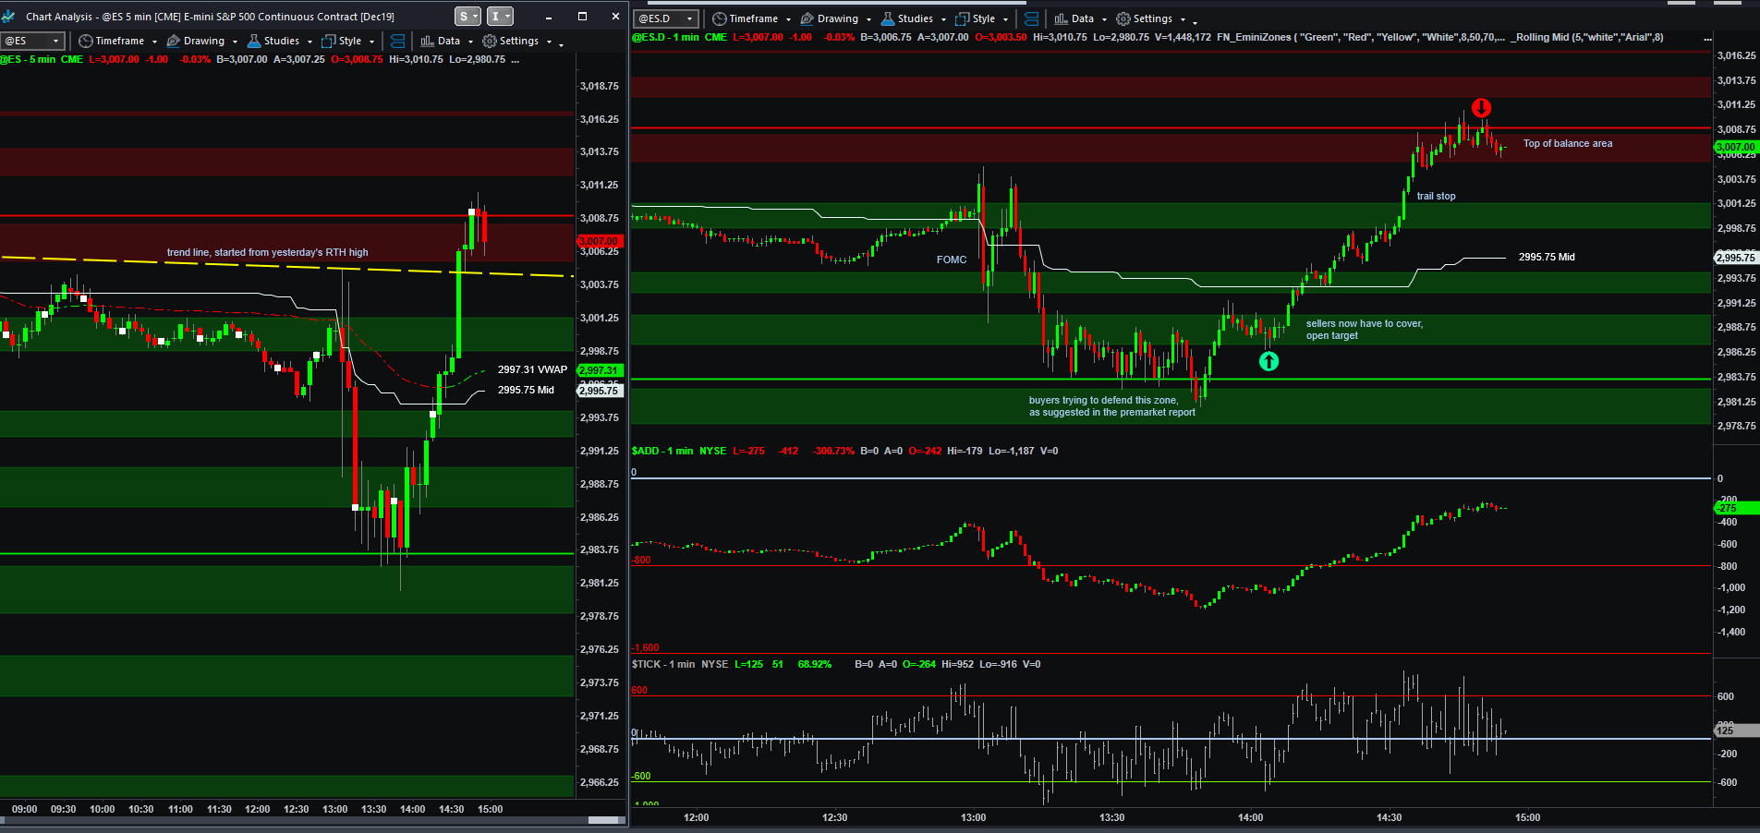Open toolbar overflow arrow in @ES 5 min window

(x=561, y=44)
